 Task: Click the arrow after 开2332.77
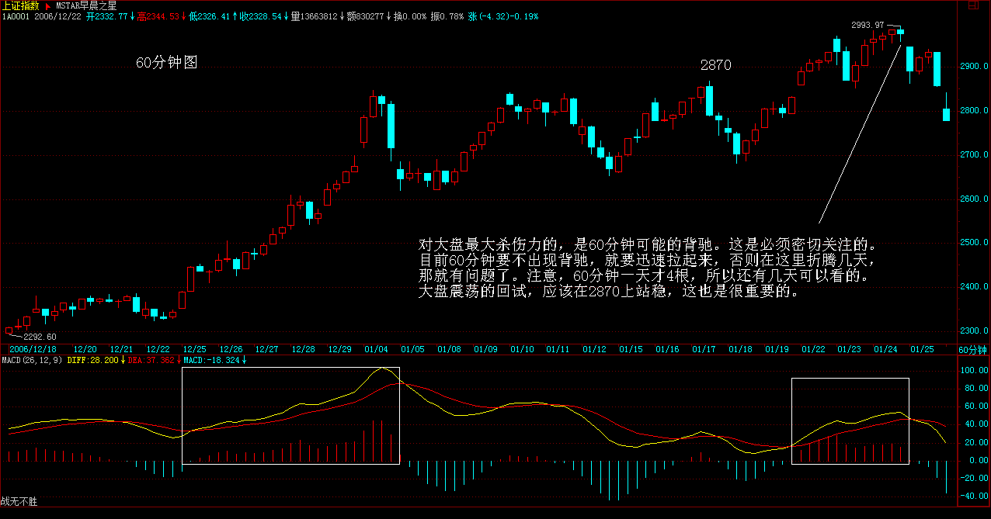tap(131, 16)
